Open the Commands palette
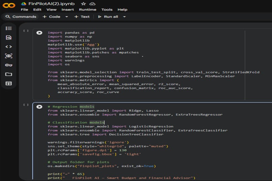272x181 pixels. tap(20, 17)
